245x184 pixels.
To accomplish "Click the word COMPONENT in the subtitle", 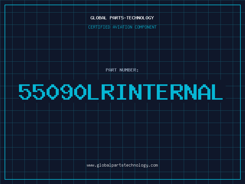I will tap(146, 27).
